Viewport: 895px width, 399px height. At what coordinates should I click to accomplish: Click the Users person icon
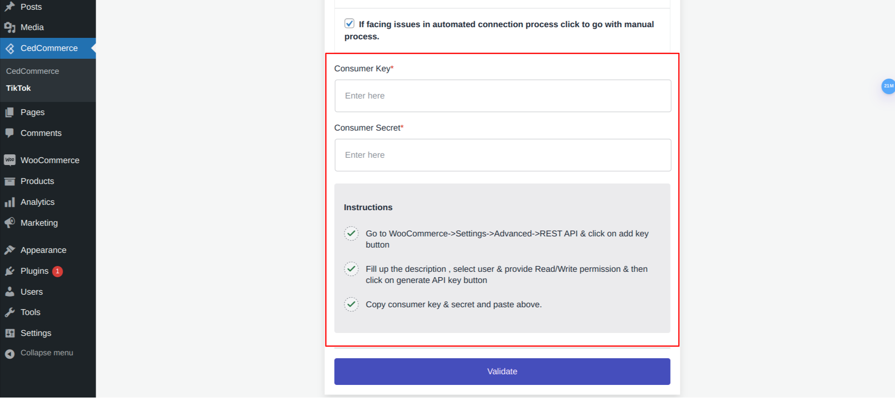pos(10,292)
